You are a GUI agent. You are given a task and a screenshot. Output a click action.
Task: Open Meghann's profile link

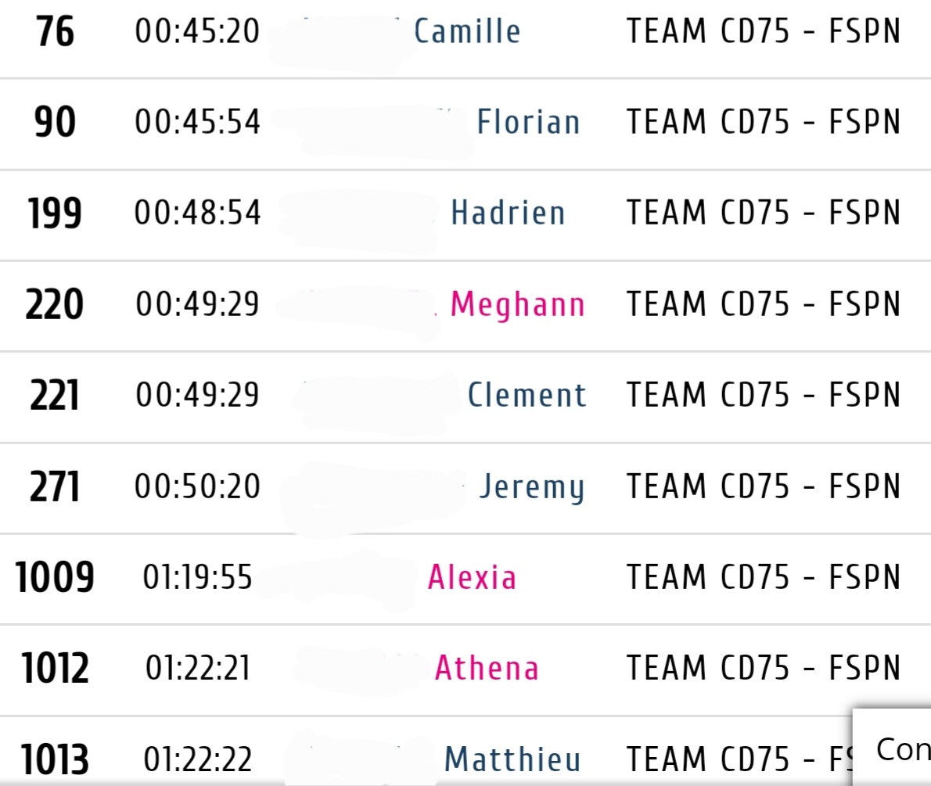point(518,304)
